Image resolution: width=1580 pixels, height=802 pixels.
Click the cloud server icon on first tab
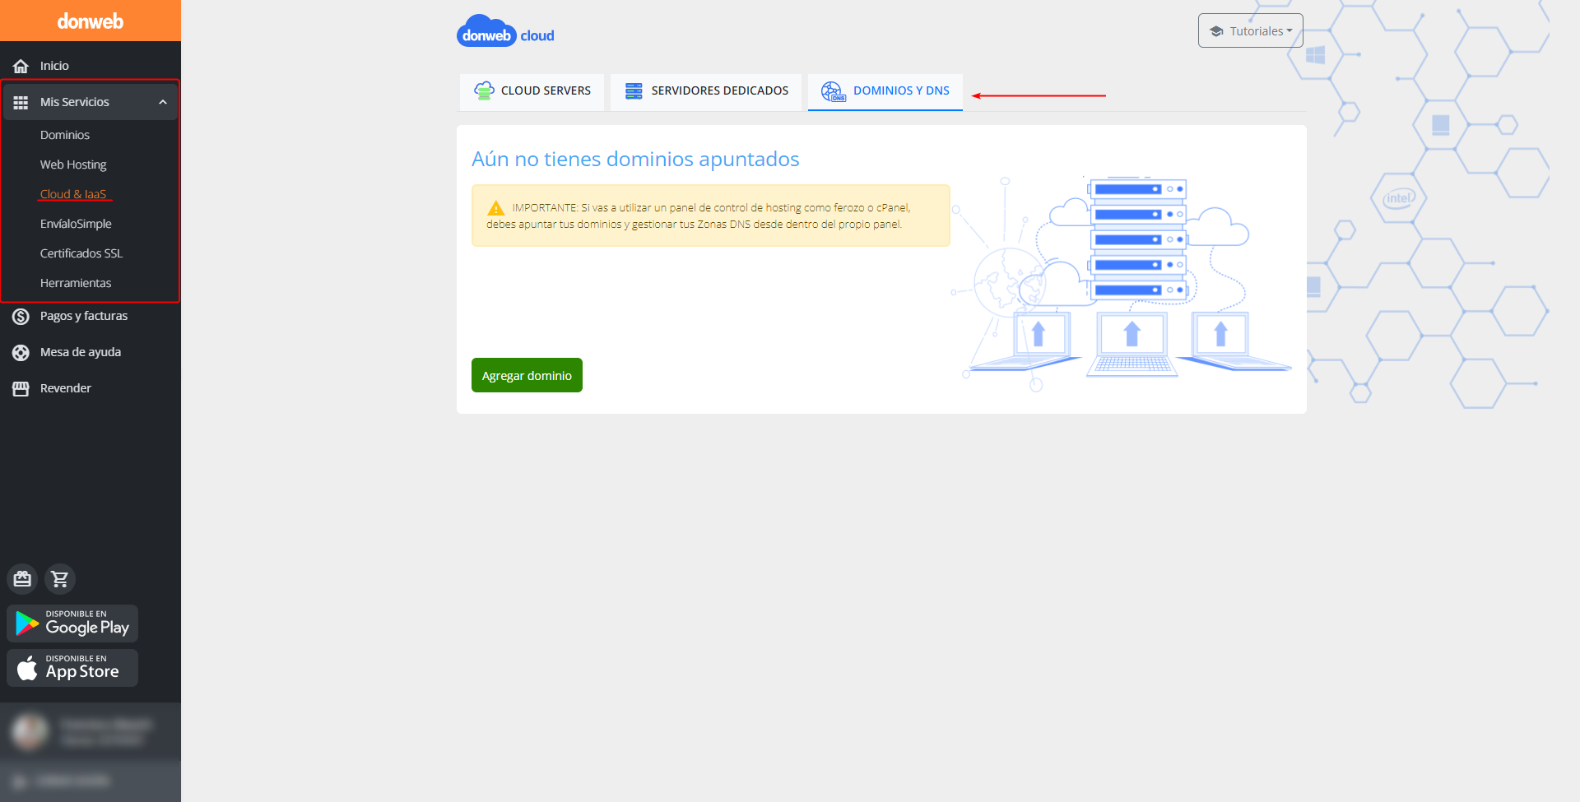[x=484, y=90]
